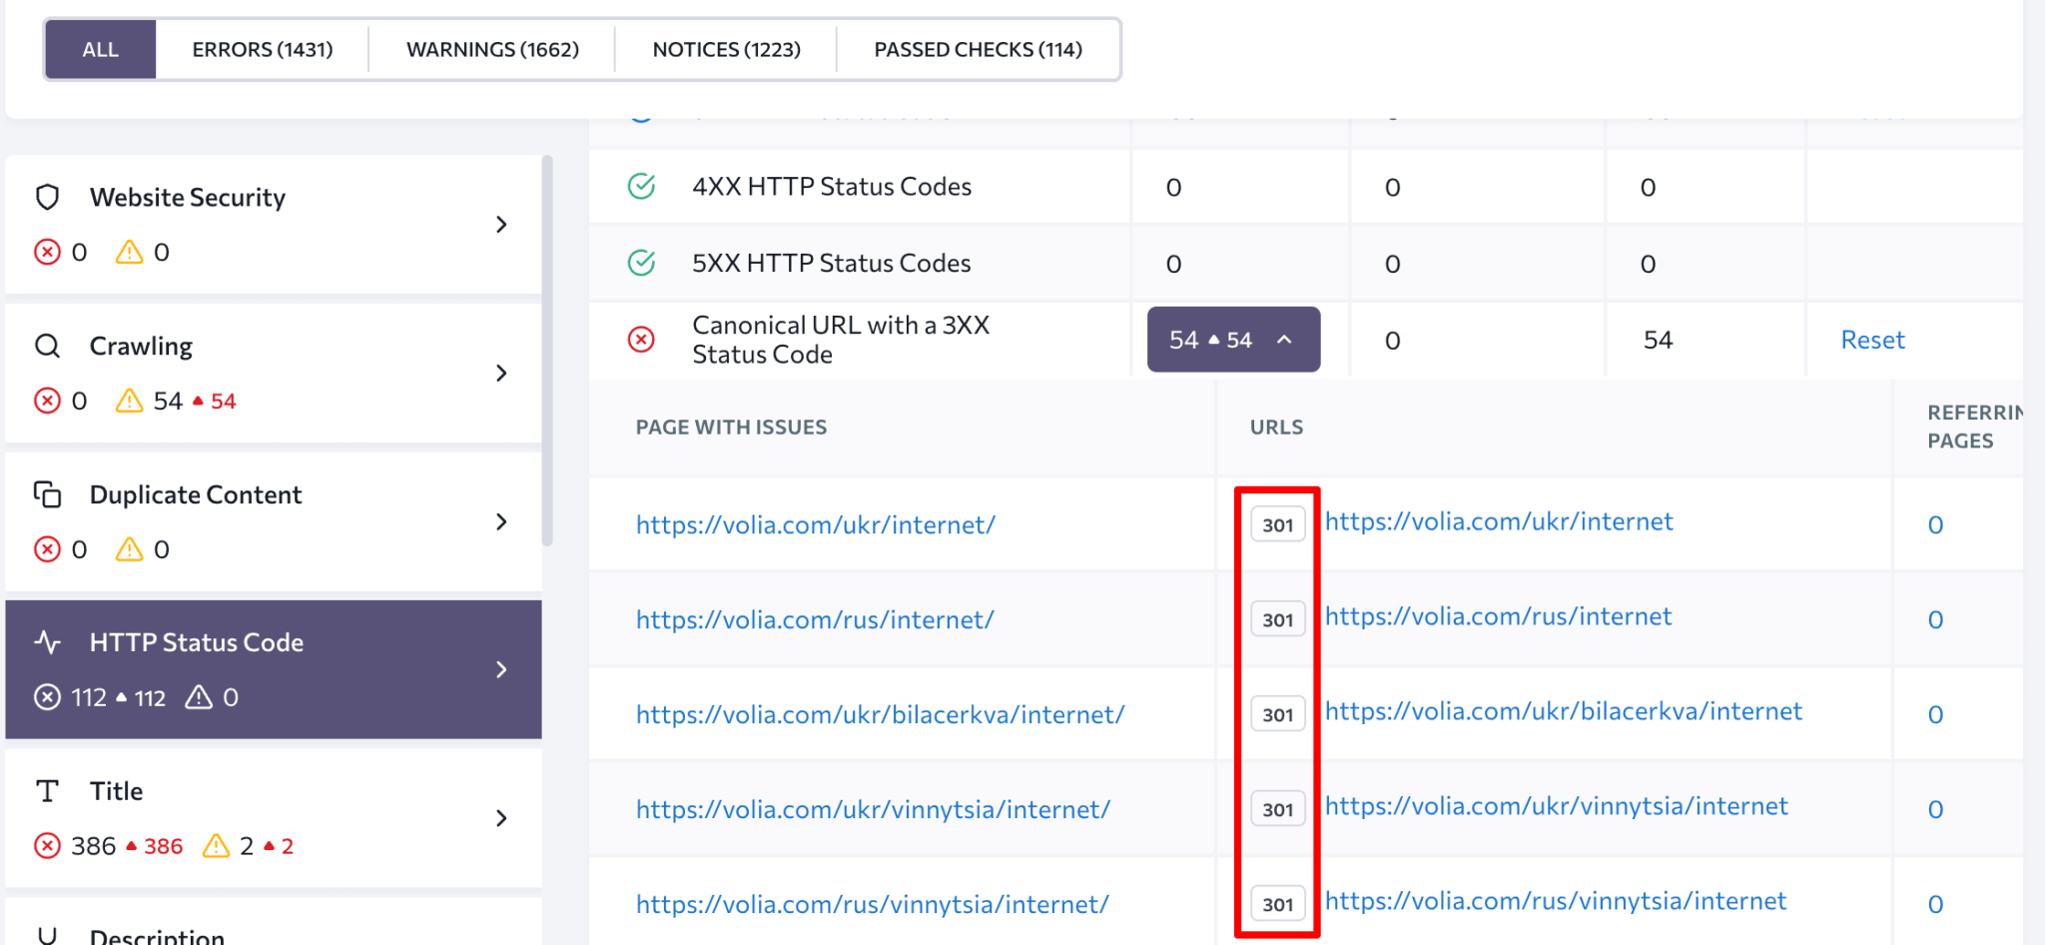Click the green check beside 4XX HTTP Status Codes

click(641, 186)
